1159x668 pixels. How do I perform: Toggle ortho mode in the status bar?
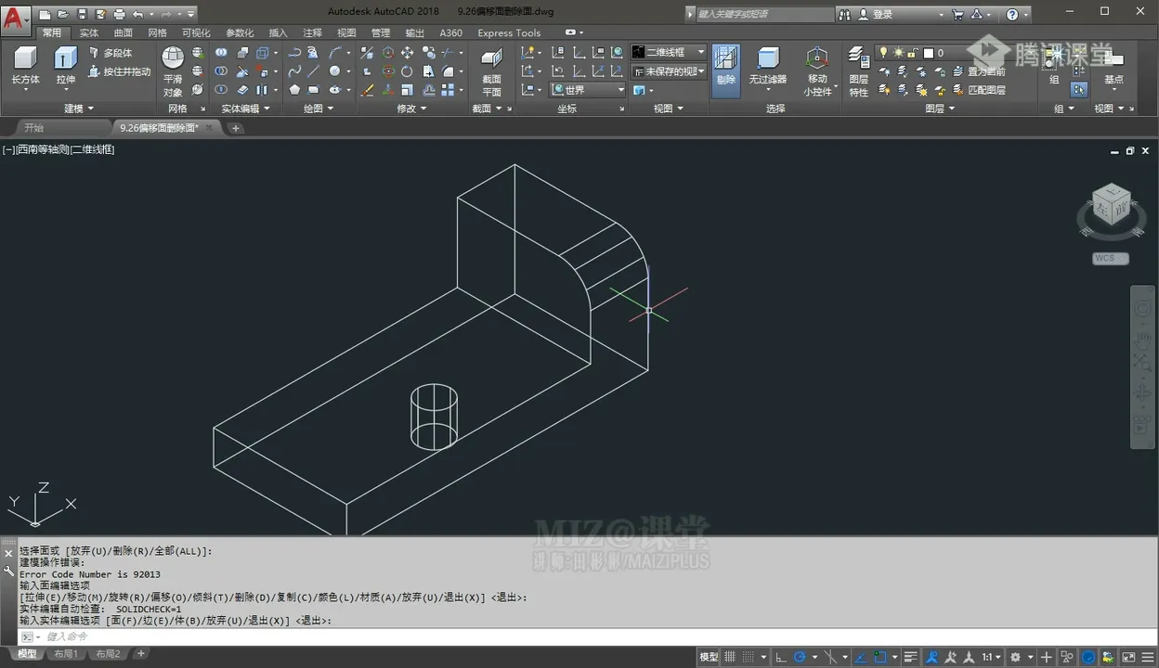(x=783, y=657)
